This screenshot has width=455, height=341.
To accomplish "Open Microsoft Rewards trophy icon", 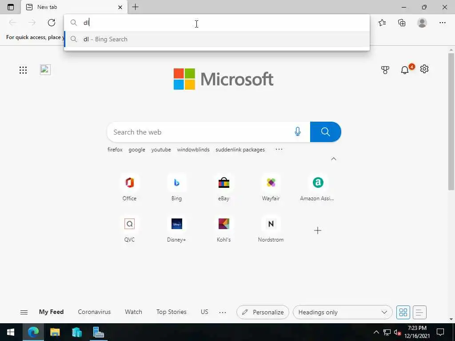I will (x=385, y=70).
